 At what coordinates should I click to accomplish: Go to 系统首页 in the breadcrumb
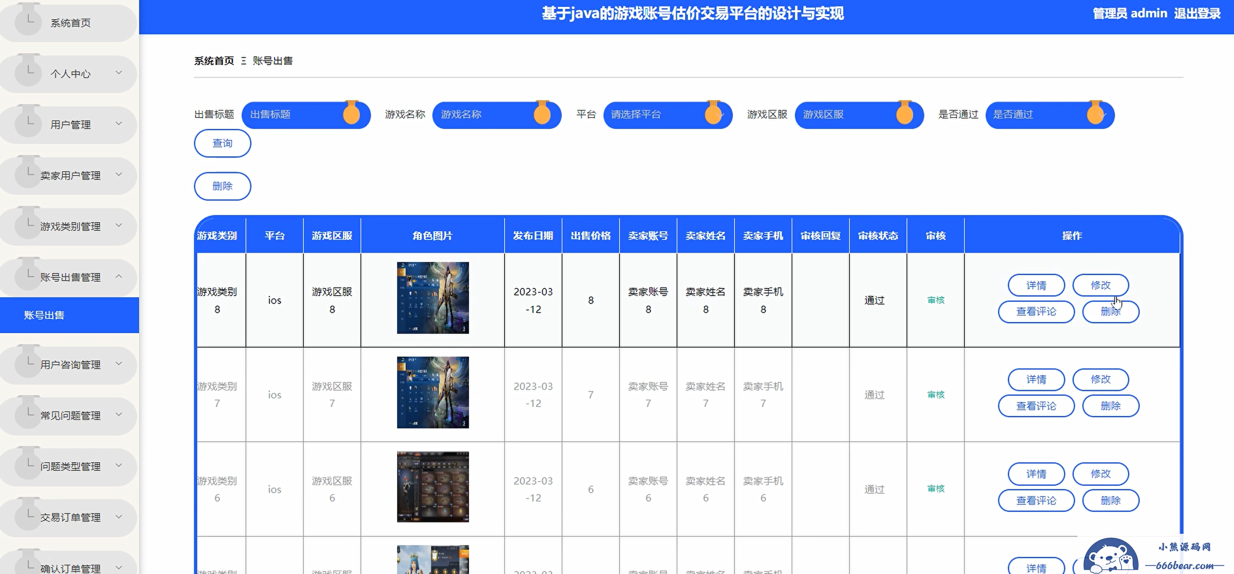tap(214, 61)
